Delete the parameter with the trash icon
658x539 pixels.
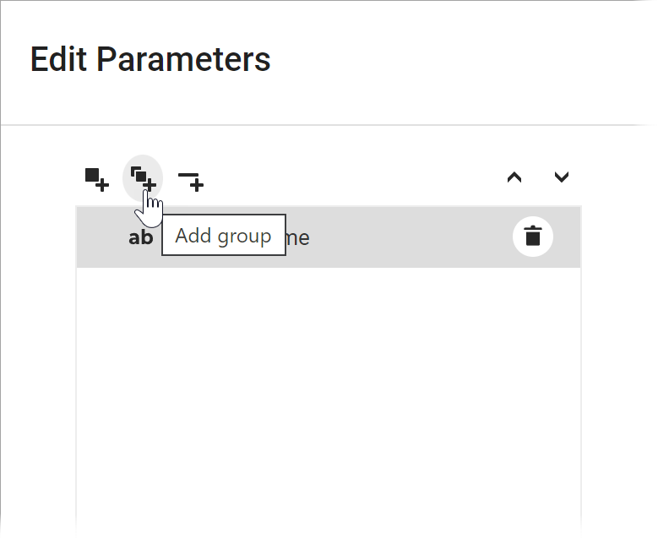point(532,237)
